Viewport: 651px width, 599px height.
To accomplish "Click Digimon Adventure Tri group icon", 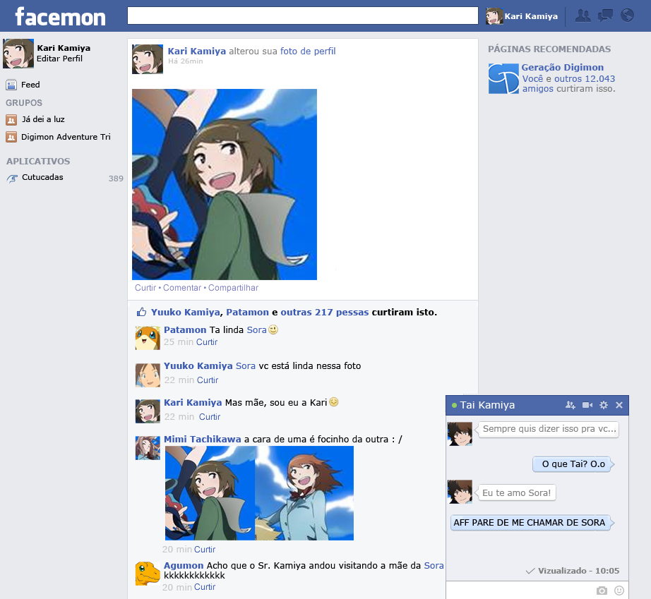I will (11, 137).
